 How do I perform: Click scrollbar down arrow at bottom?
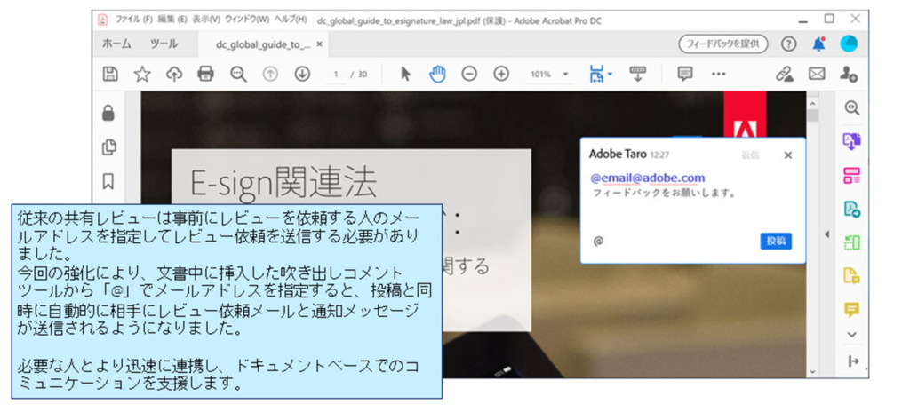(812, 371)
